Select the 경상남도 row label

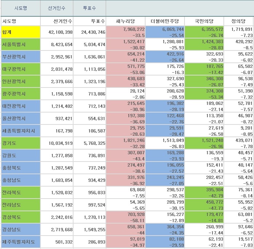point(21,229)
